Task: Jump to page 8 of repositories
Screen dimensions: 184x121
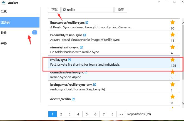Action: pos(112,114)
